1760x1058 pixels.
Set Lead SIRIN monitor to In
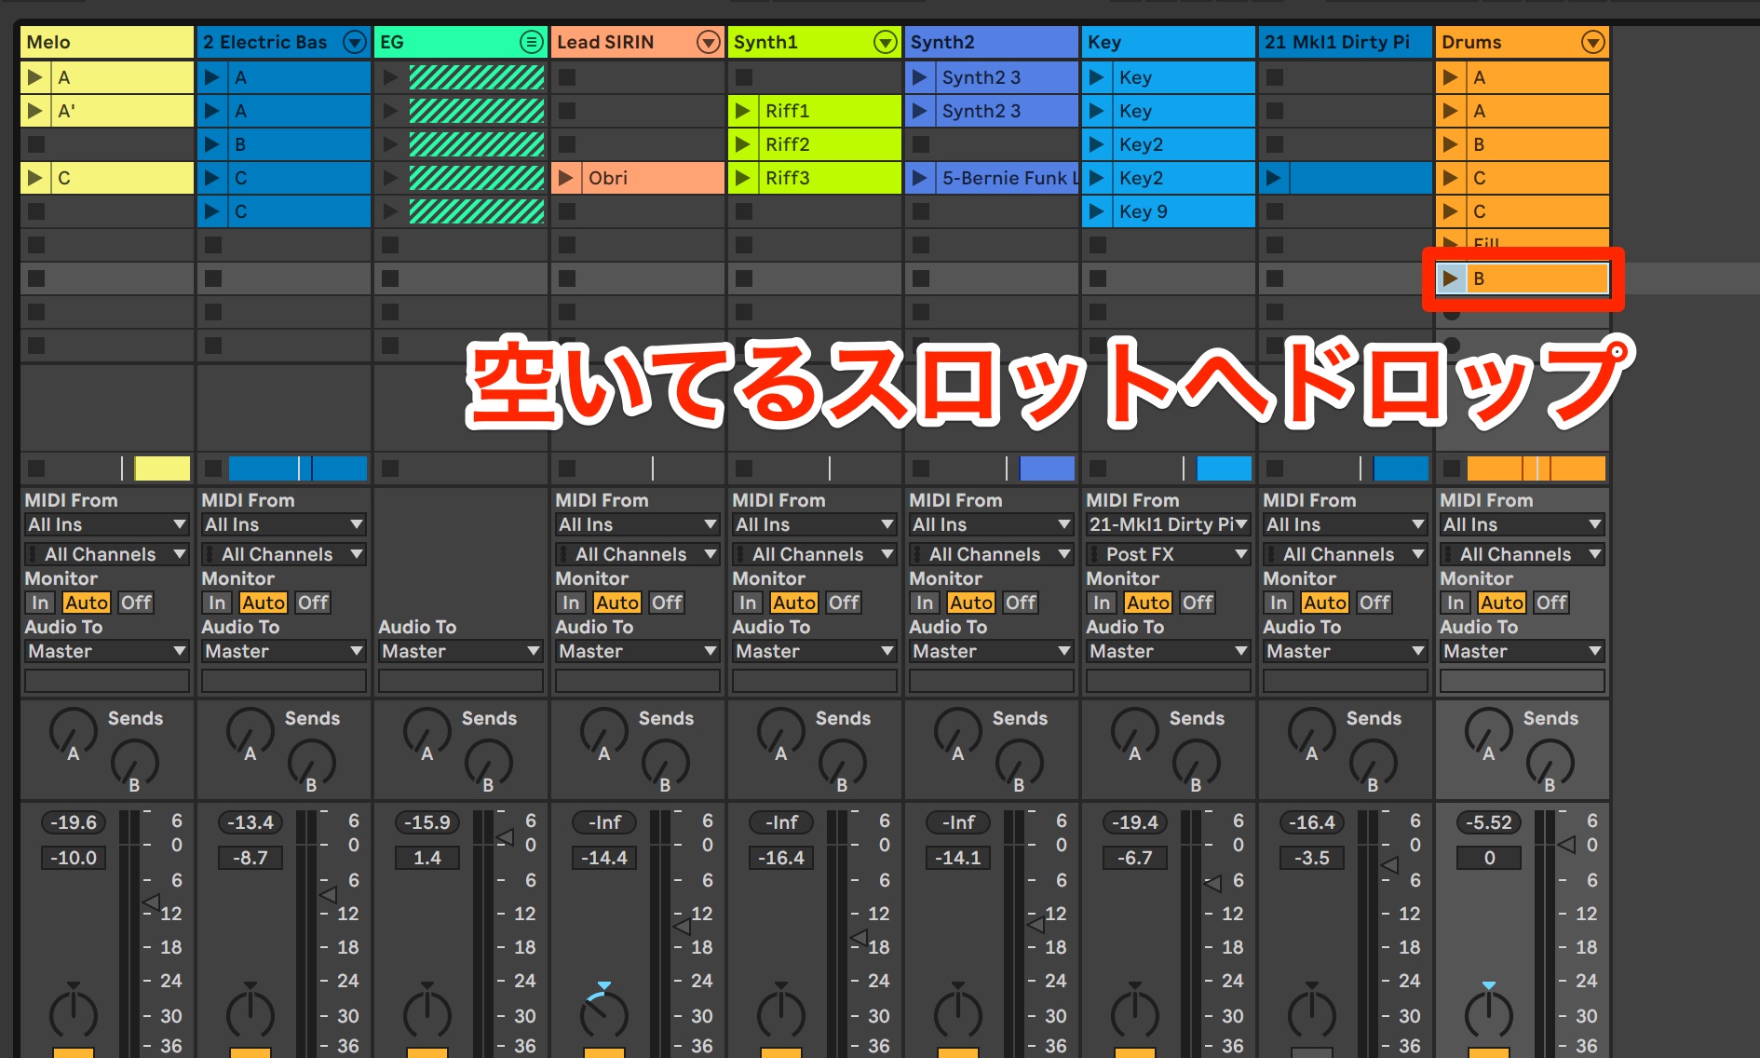571,603
